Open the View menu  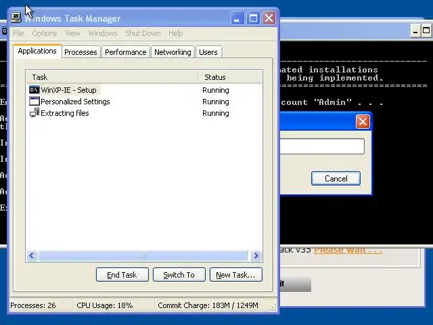pyautogui.click(x=72, y=33)
